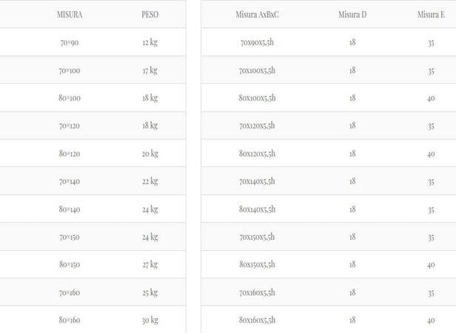Click the 20 kg weight cell
The image size is (456, 333).
tap(150, 154)
